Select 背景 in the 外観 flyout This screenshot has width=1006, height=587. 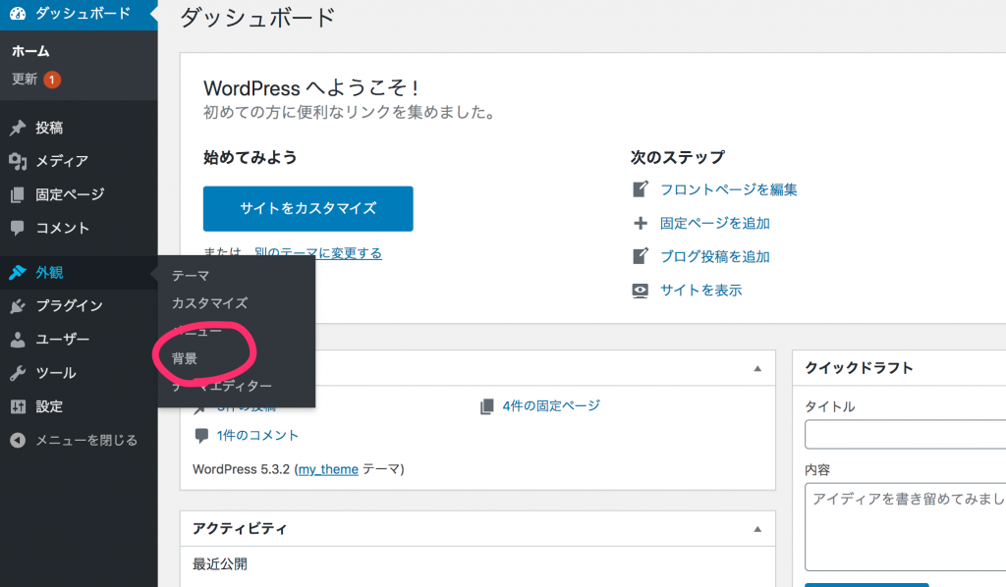pos(184,358)
